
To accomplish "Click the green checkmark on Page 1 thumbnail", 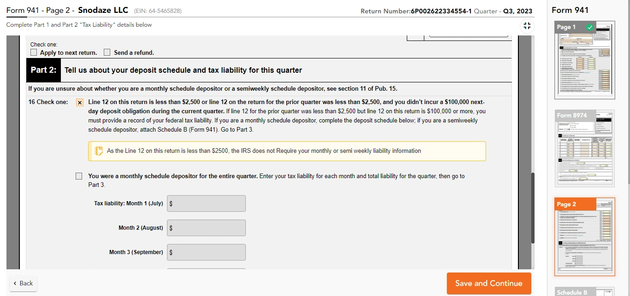I will point(589,27).
